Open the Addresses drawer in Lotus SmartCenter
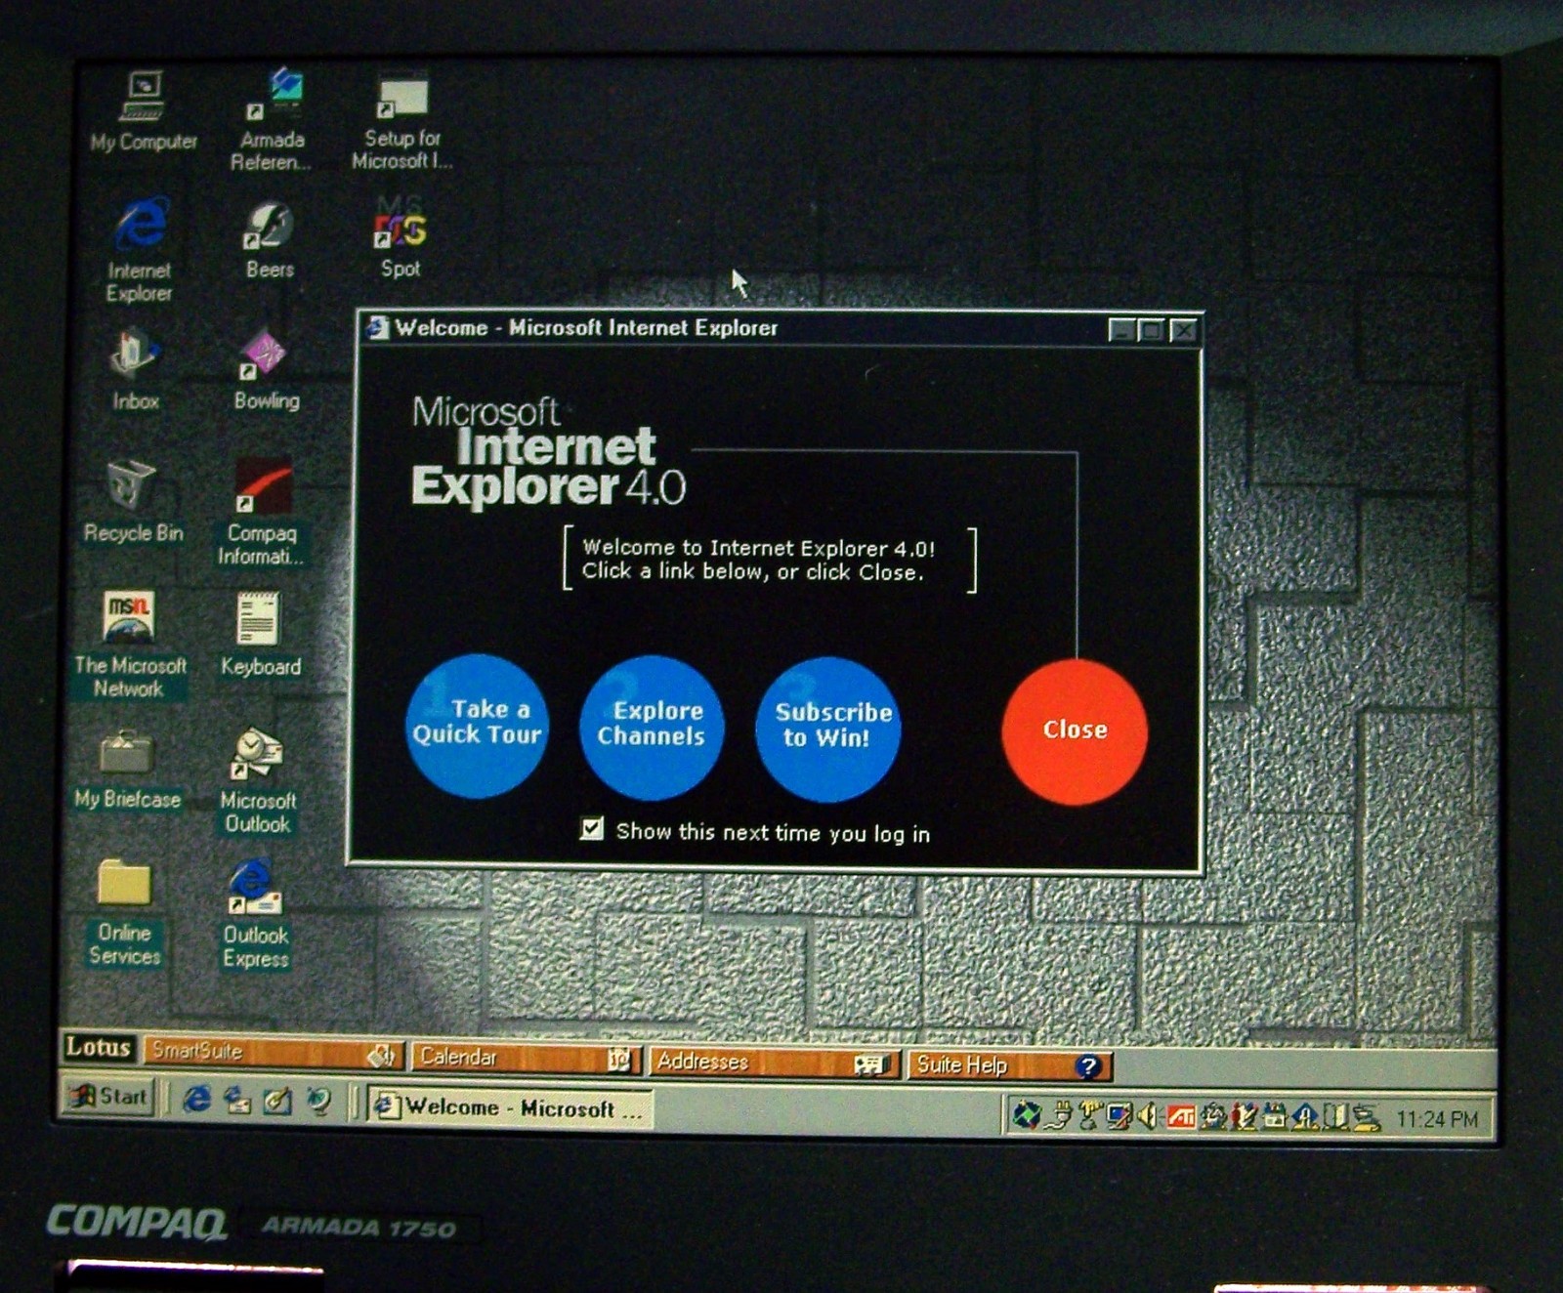Screen dimensions: 1563x1293 [774, 1063]
